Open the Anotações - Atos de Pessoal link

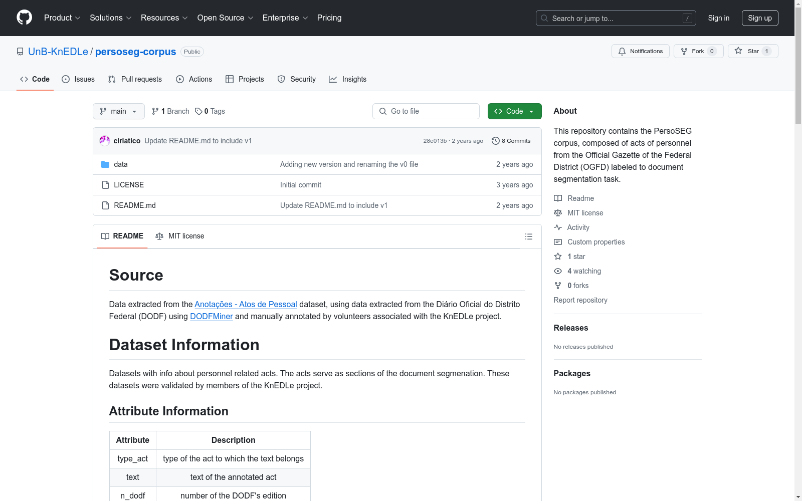(x=246, y=304)
